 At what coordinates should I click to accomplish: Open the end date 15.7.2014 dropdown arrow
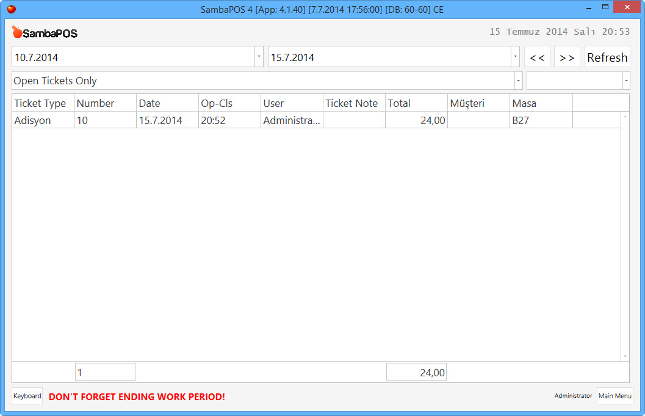(515, 57)
